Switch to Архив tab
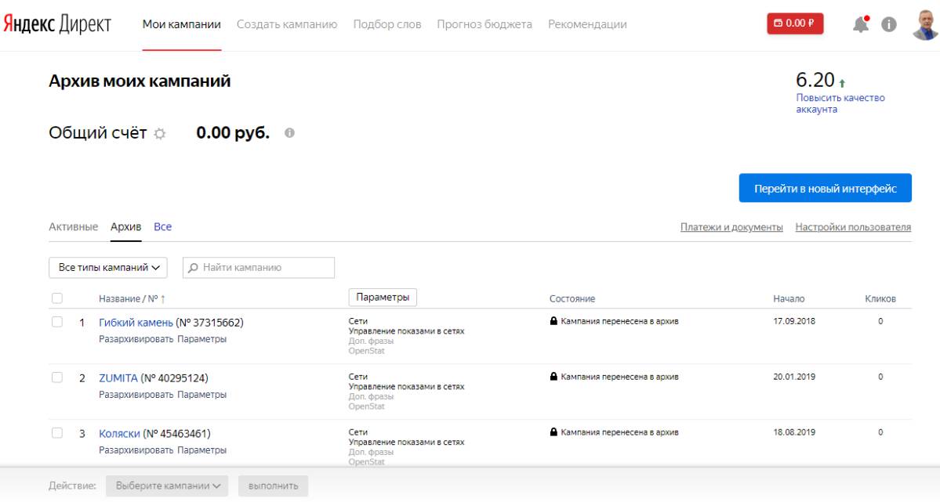Screen dimensions: 940x502 126,227
